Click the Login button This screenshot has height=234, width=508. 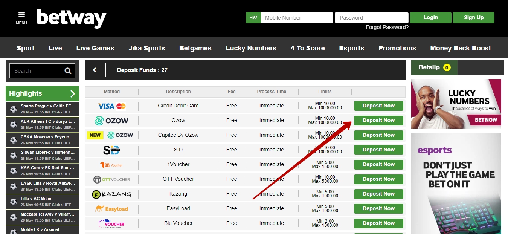(x=431, y=18)
